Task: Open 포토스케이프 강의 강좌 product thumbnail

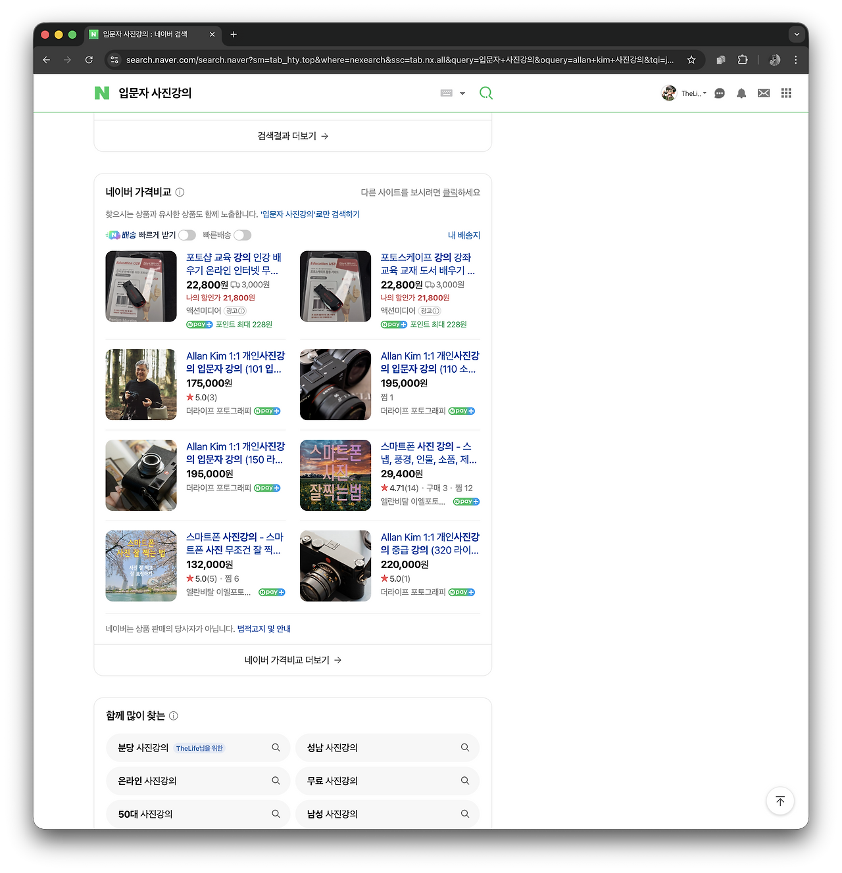Action: (x=335, y=287)
